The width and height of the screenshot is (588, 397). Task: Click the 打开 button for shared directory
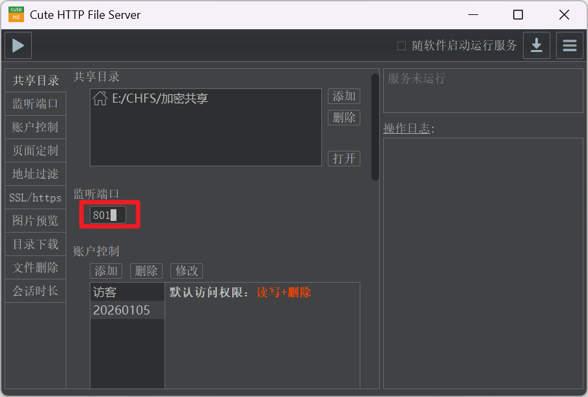tap(344, 159)
